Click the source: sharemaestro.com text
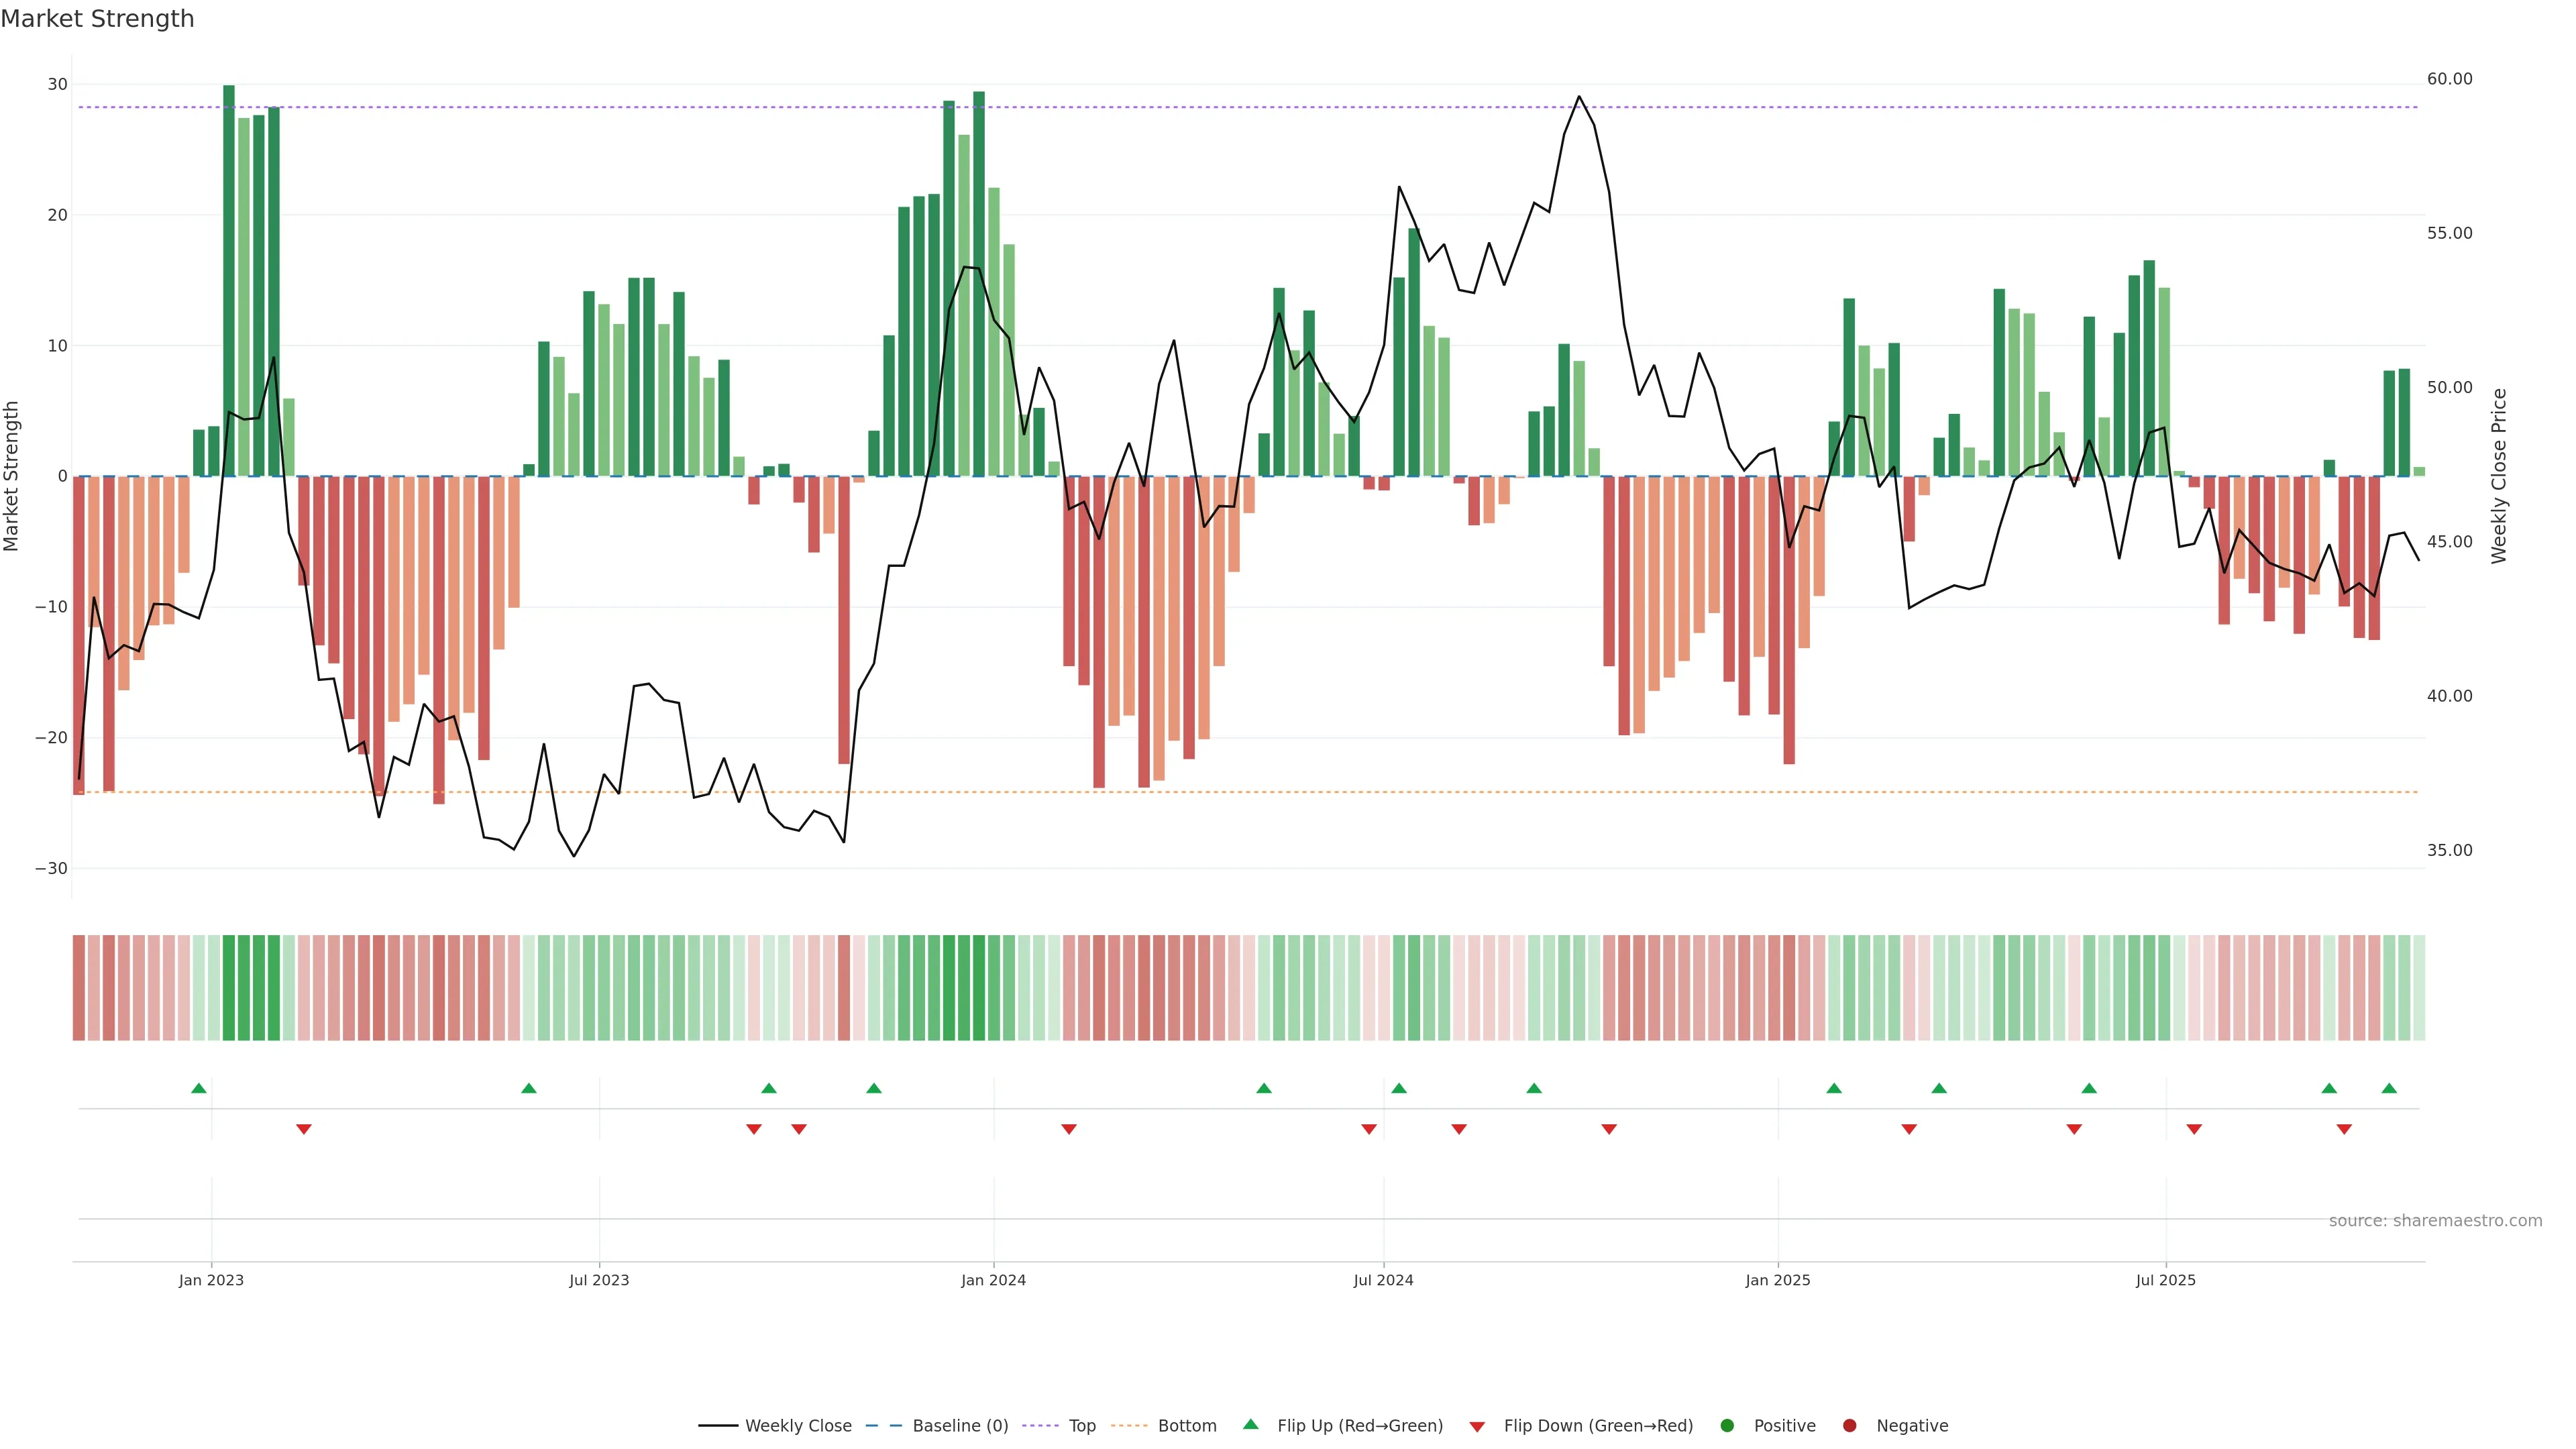This screenshot has width=2576, height=1449. [2435, 1220]
